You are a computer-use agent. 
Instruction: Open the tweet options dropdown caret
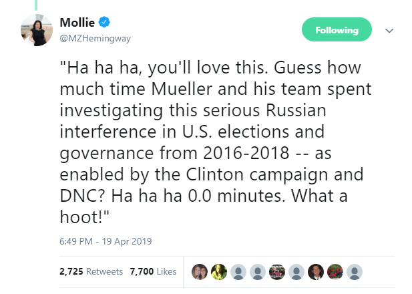coord(390,31)
